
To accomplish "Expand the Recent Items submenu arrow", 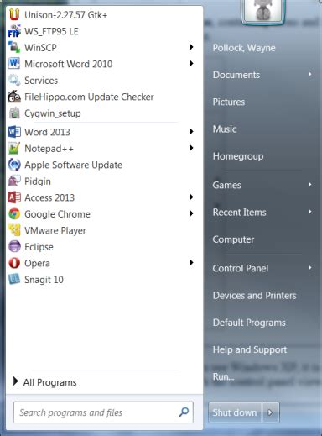I will click(x=309, y=212).
